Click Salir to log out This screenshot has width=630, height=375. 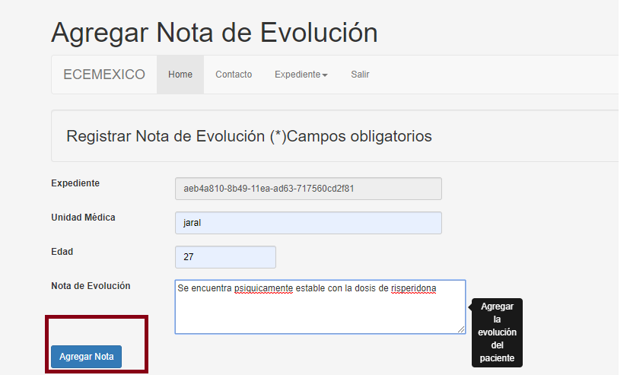coord(360,75)
